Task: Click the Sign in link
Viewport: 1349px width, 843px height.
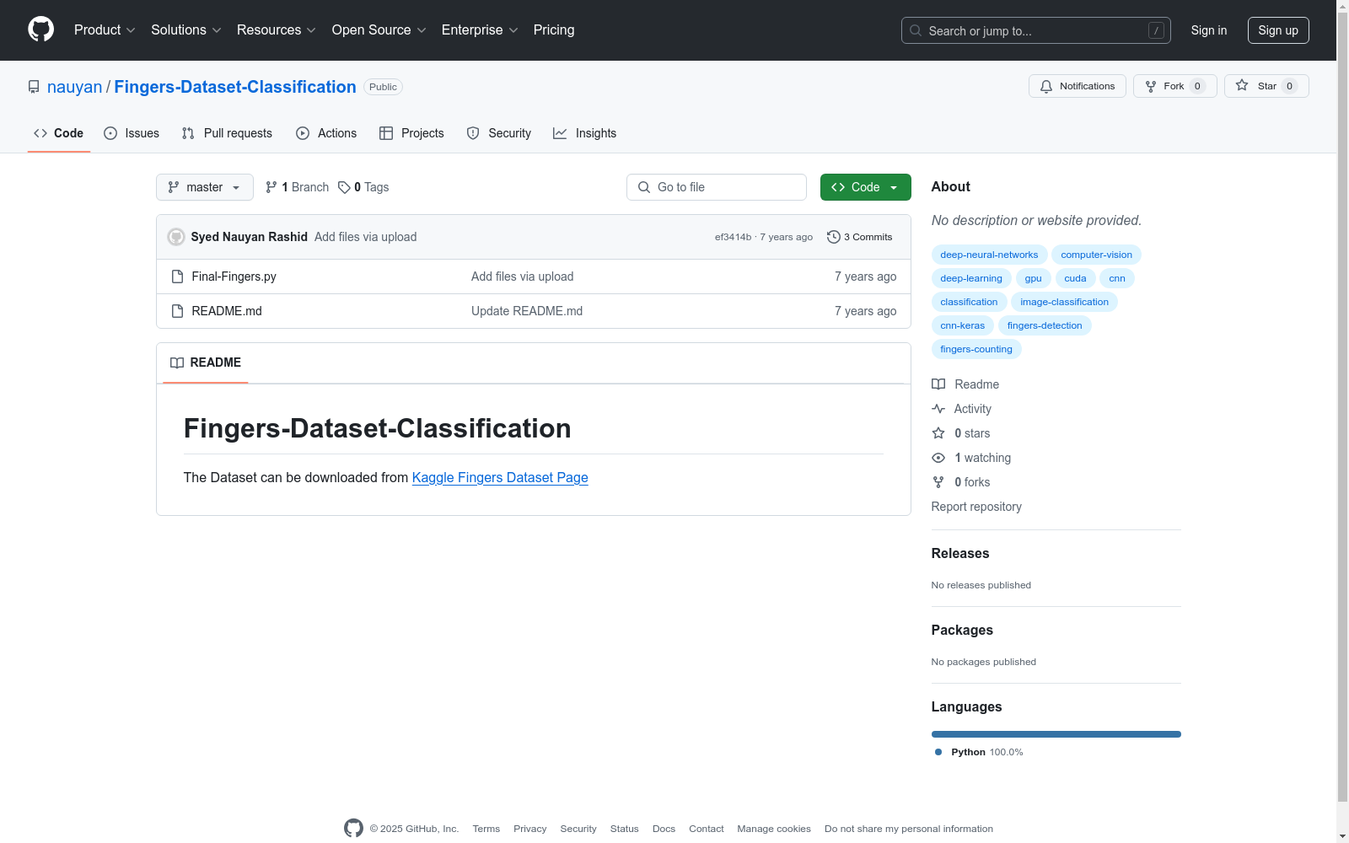Action: pyautogui.click(x=1209, y=30)
